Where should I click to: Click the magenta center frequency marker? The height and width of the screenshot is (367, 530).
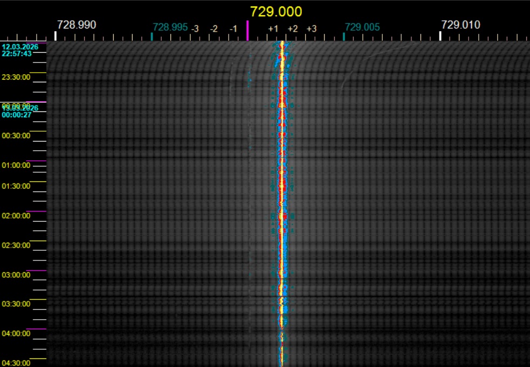(247, 30)
